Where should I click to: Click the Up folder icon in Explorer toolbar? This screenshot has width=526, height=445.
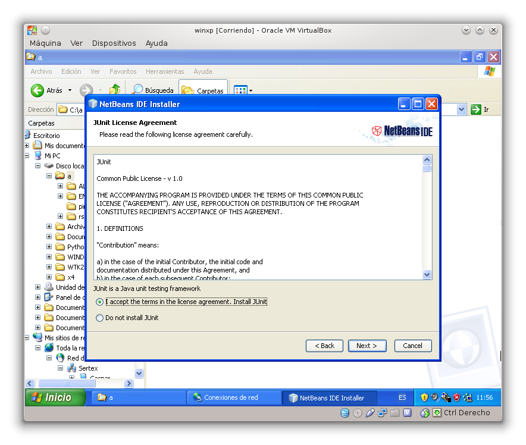point(115,90)
